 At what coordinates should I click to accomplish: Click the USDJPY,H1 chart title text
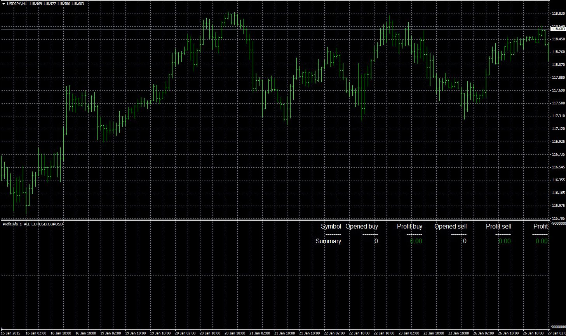pos(17,3)
